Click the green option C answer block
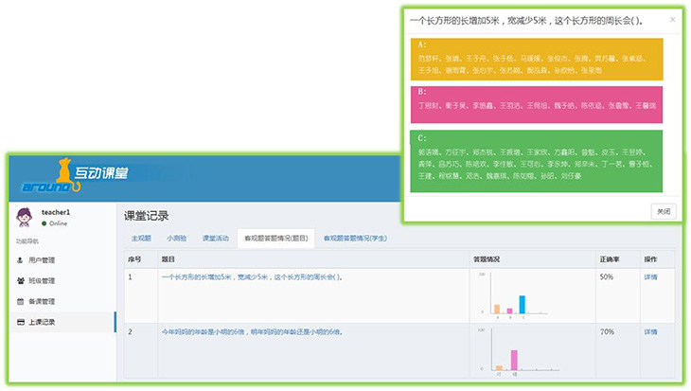Screen dimensions: 691x391 pyautogui.click(x=537, y=162)
